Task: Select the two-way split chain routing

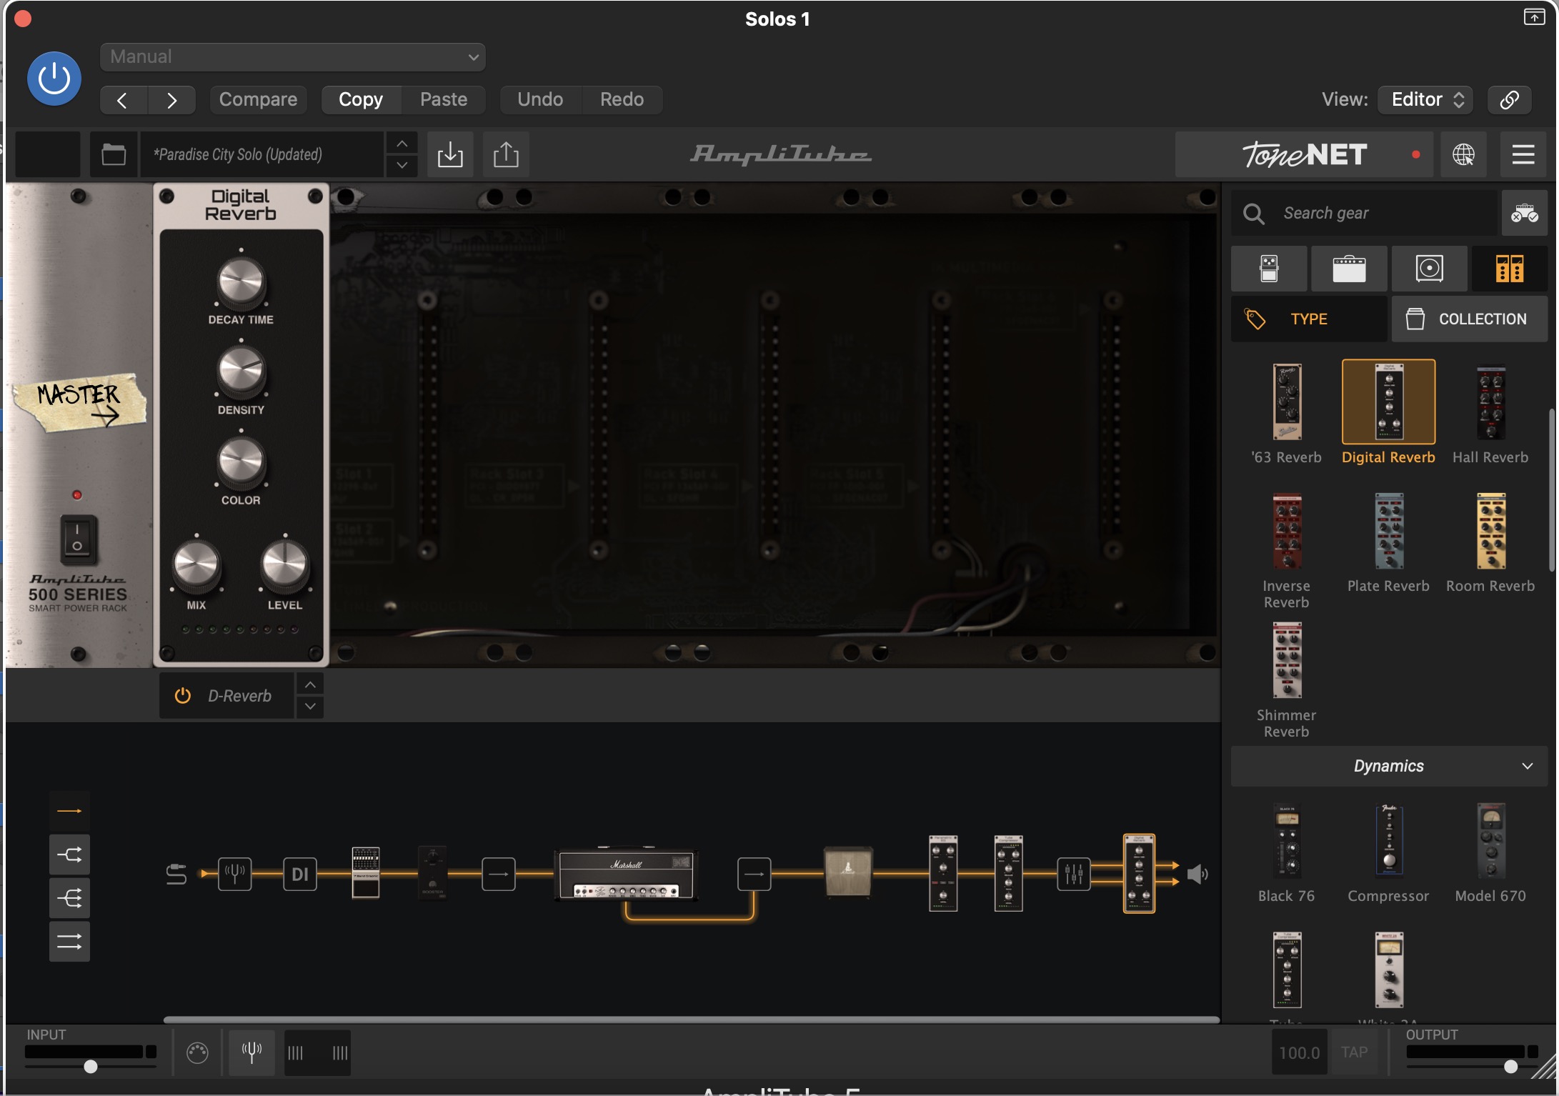Action: pos(69,855)
